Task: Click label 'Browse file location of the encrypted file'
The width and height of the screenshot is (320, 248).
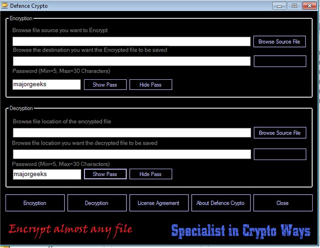Action: click(62, 121)
